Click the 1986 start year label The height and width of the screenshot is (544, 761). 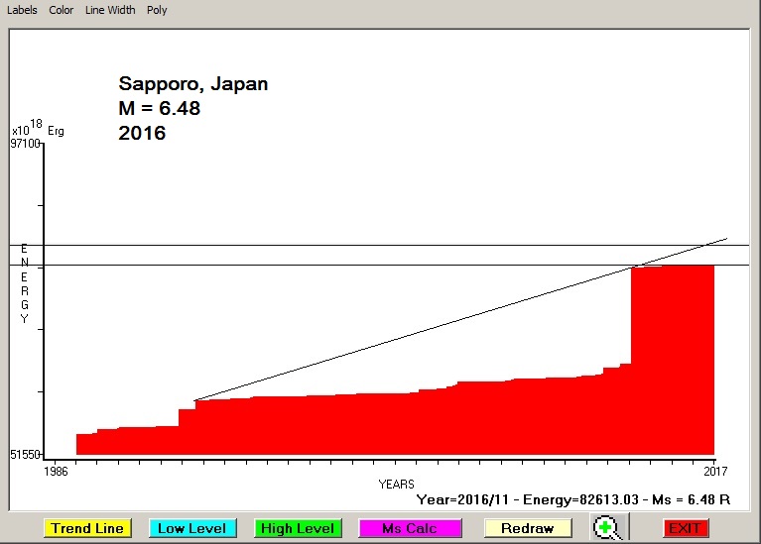click(x=57, y=472)
